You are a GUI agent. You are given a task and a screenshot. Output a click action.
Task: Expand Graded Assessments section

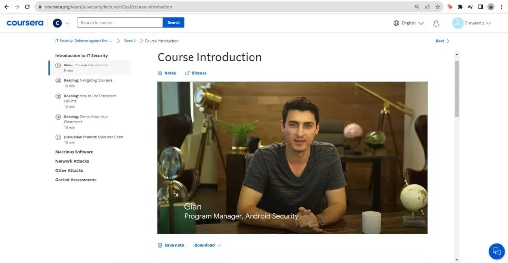(75, 180)
